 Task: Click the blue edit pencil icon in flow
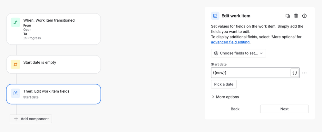(x=15, y=94)
